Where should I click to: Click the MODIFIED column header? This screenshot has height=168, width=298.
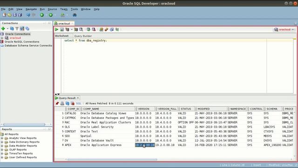[210, 109]
